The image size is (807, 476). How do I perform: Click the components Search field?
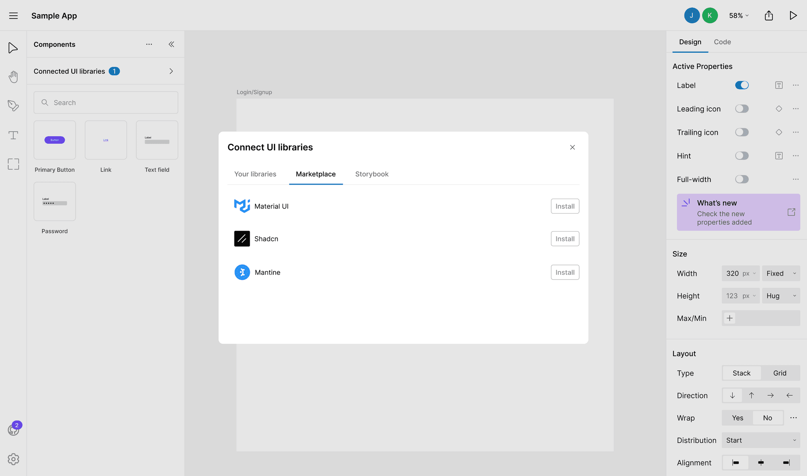click(106, 103)
